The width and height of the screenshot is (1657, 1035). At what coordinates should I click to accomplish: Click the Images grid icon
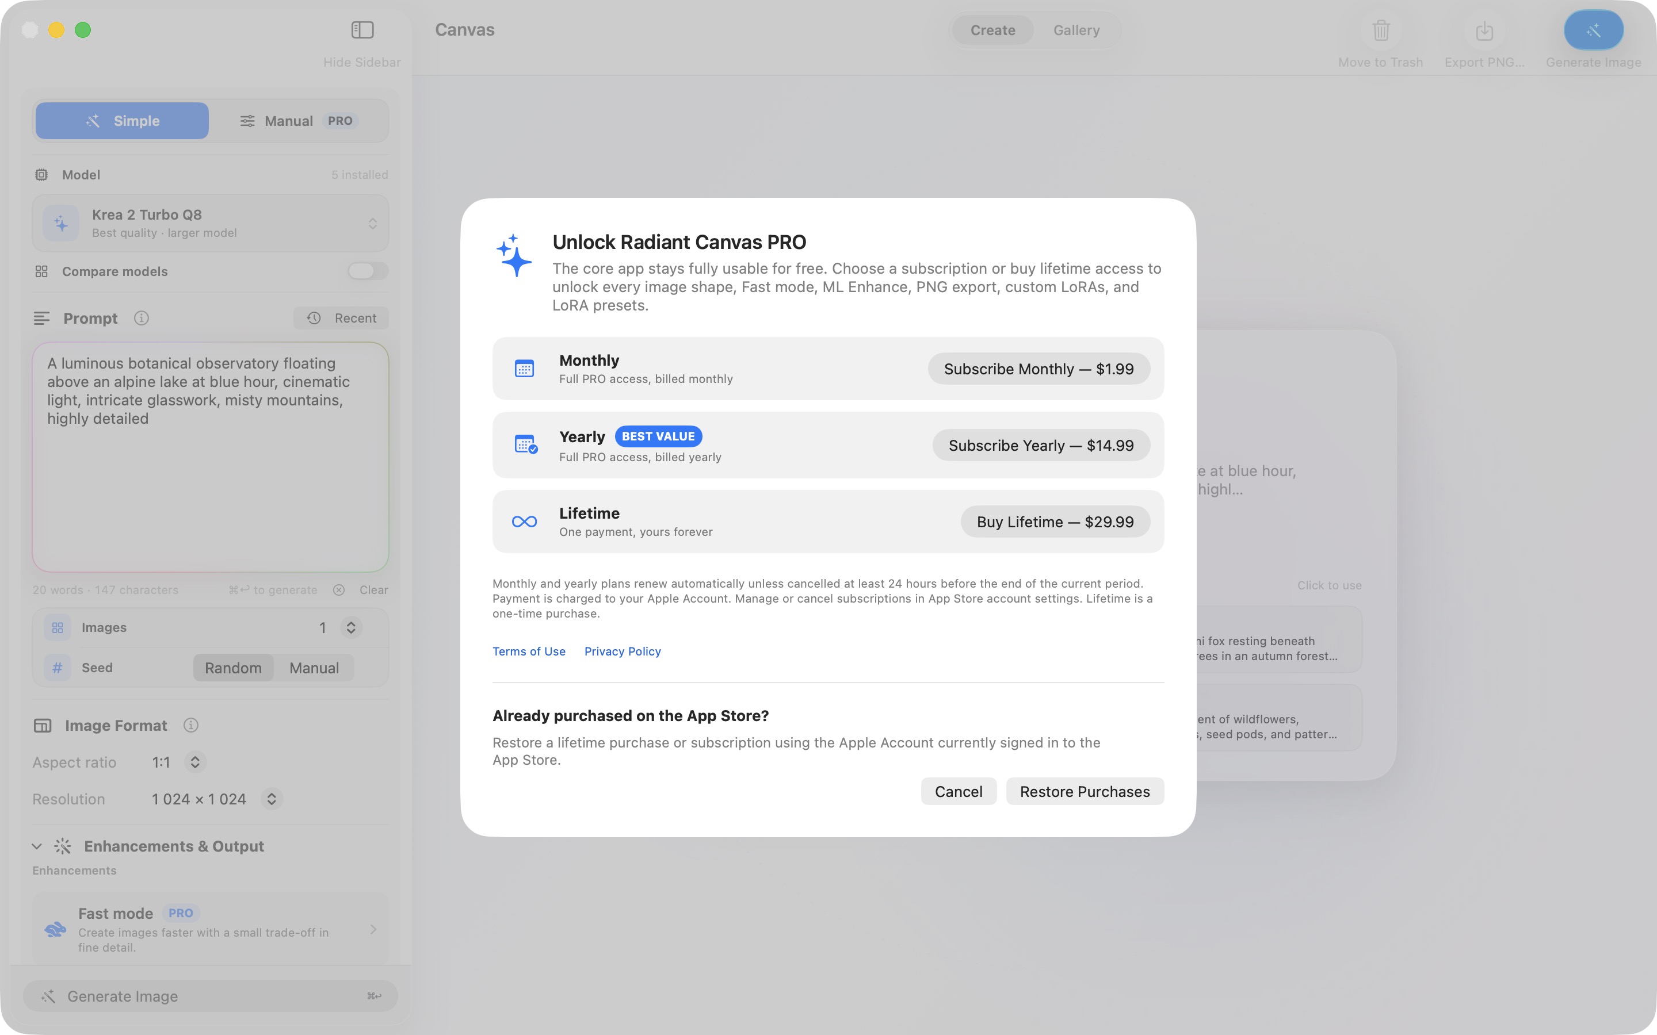(58, 628)
